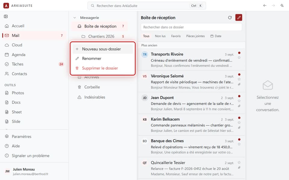Choose Nouveau sous-dossier in the context menu
This screenshot has width=289, height=180.
click(103, 49)
